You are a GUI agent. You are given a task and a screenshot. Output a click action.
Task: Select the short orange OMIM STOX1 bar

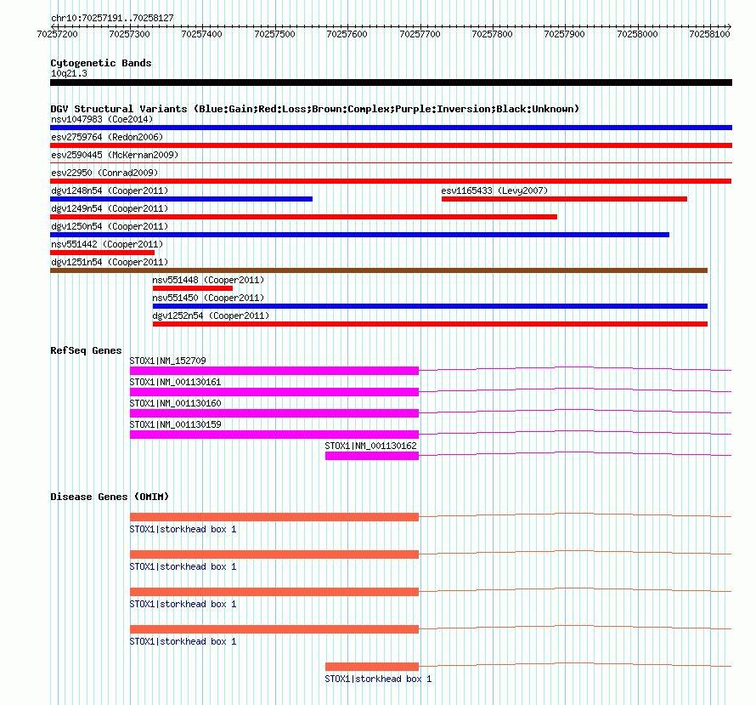(x=372, y=667)
